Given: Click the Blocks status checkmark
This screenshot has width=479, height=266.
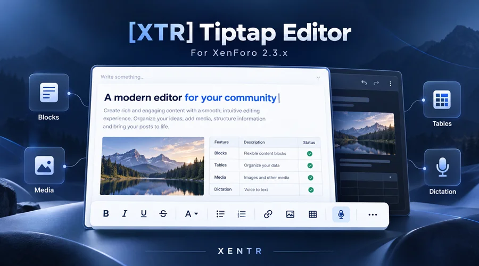Looking at the screenshot, I should 309,154.
